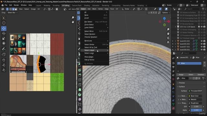The image size is (207, 116).
Task: Open the Render properties tab
Action: pyautogui.click(x=173, y=63)
